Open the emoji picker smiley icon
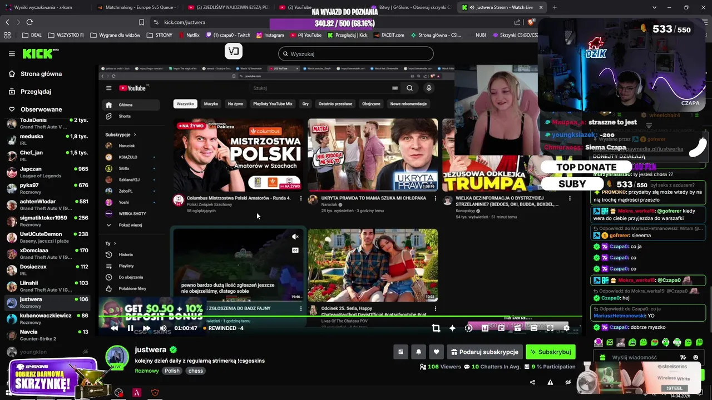The width and height of the screenshot is (712, 400). click(696, 358)
